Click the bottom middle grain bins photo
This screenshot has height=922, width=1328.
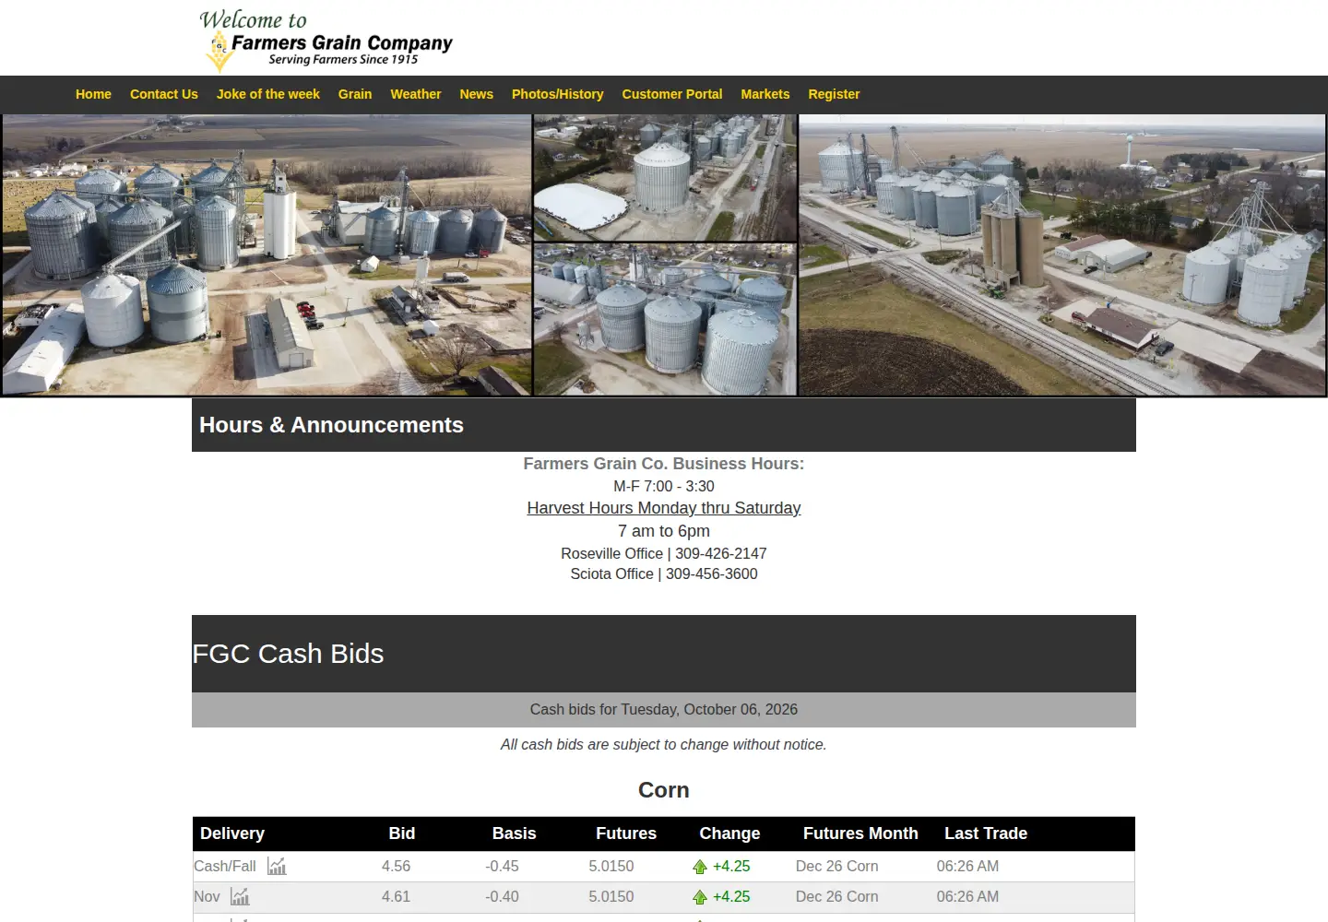(665, 320)
